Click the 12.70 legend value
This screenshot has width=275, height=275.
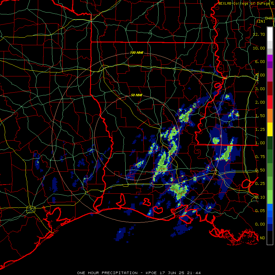259,34
